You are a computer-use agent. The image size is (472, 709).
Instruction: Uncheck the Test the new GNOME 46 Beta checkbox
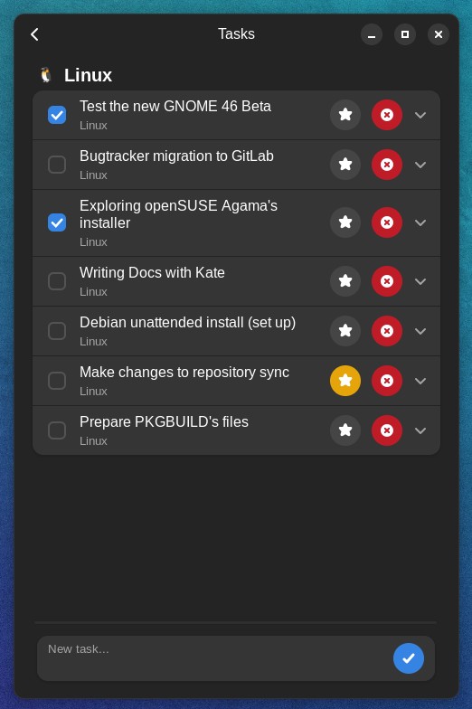[x=57, y=115]
